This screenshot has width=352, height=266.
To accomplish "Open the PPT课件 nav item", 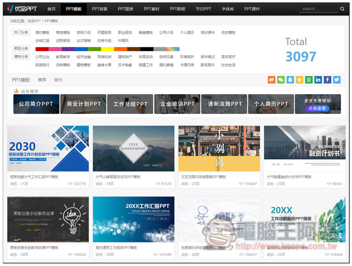I will coord(252,9).
